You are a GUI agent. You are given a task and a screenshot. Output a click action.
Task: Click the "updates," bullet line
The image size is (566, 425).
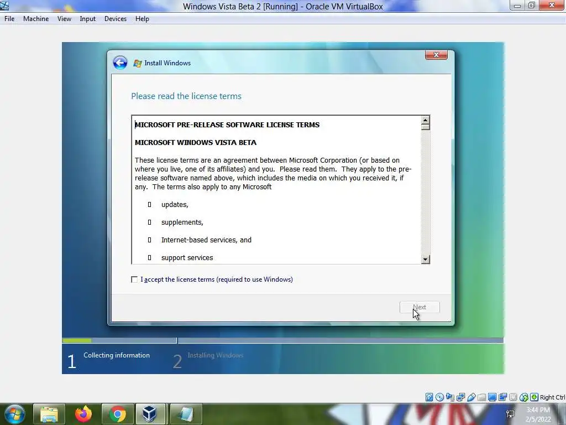pyautogui.click(x=175, y=205)
